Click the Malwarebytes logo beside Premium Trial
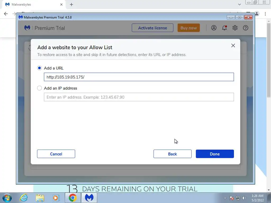271x203 pixels. click(27, 28)
